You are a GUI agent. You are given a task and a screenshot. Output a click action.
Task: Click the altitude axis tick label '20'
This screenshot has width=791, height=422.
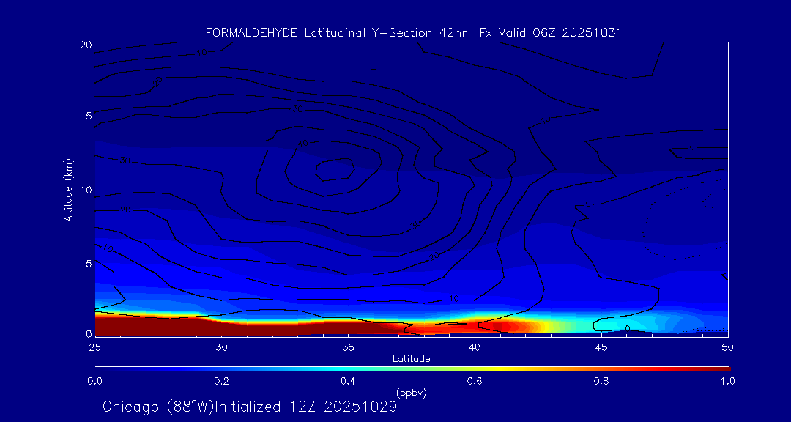85,44
